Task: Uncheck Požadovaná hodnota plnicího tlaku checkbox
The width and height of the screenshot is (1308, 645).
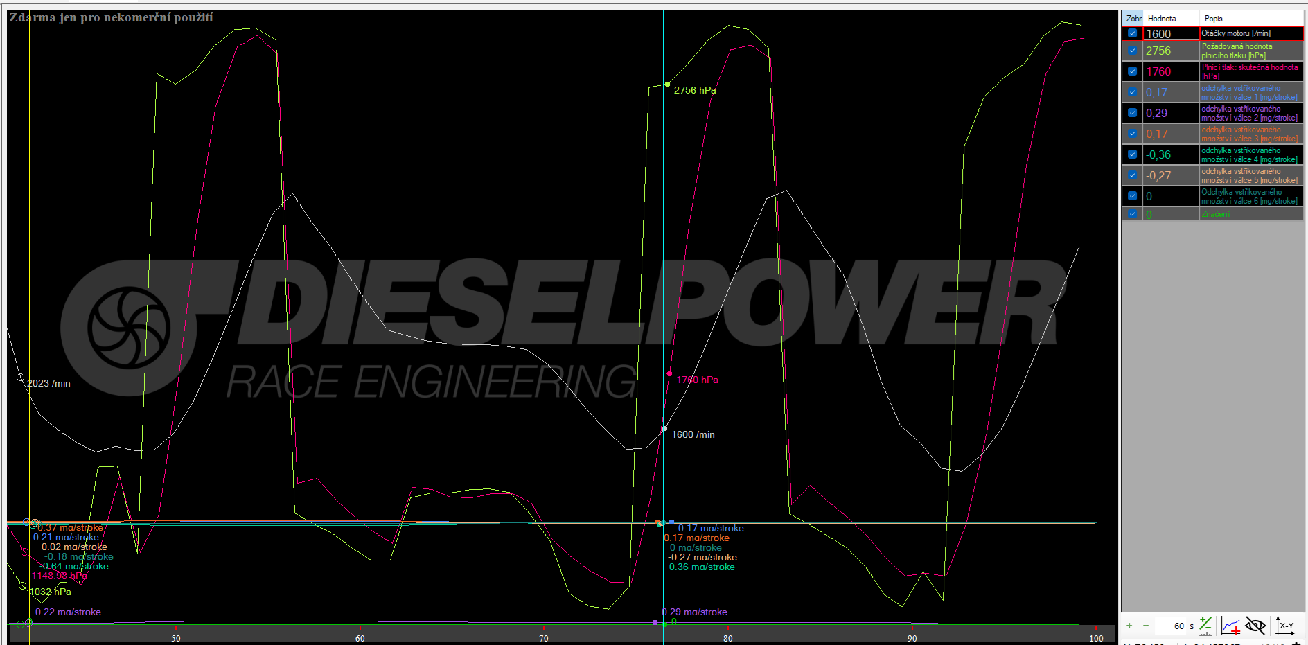Action: click(1132, 51)
